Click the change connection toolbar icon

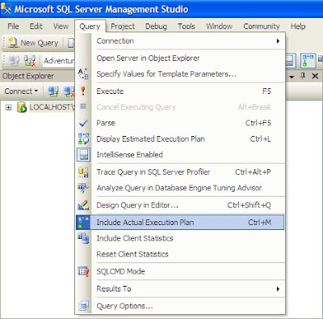point(30,61)
